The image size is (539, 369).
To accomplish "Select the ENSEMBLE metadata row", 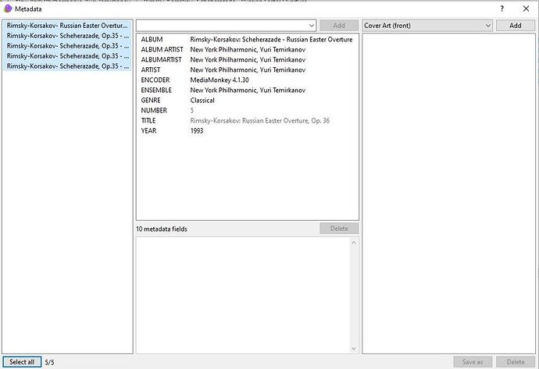I will coord(247,90).
